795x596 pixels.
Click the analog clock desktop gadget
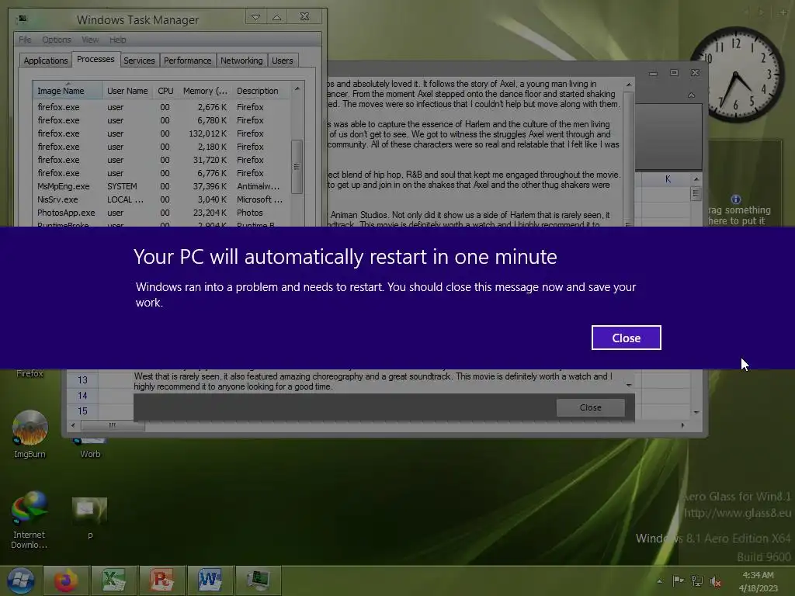[x=734, y=74]
